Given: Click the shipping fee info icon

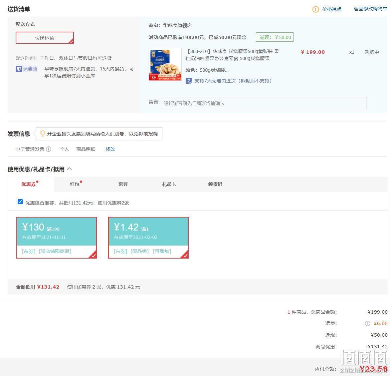Looking at the screenshot, I should pyautogui.click(x=367, y=323).
